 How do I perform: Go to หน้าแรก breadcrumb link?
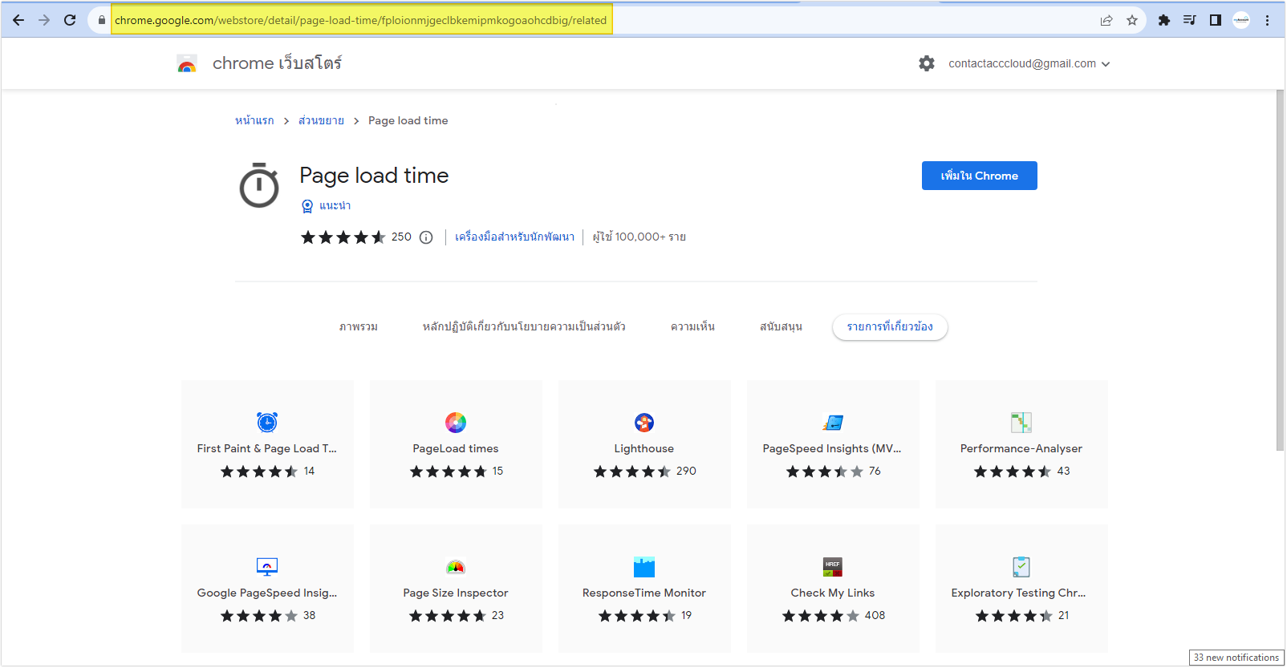click(x=254, y=120)
